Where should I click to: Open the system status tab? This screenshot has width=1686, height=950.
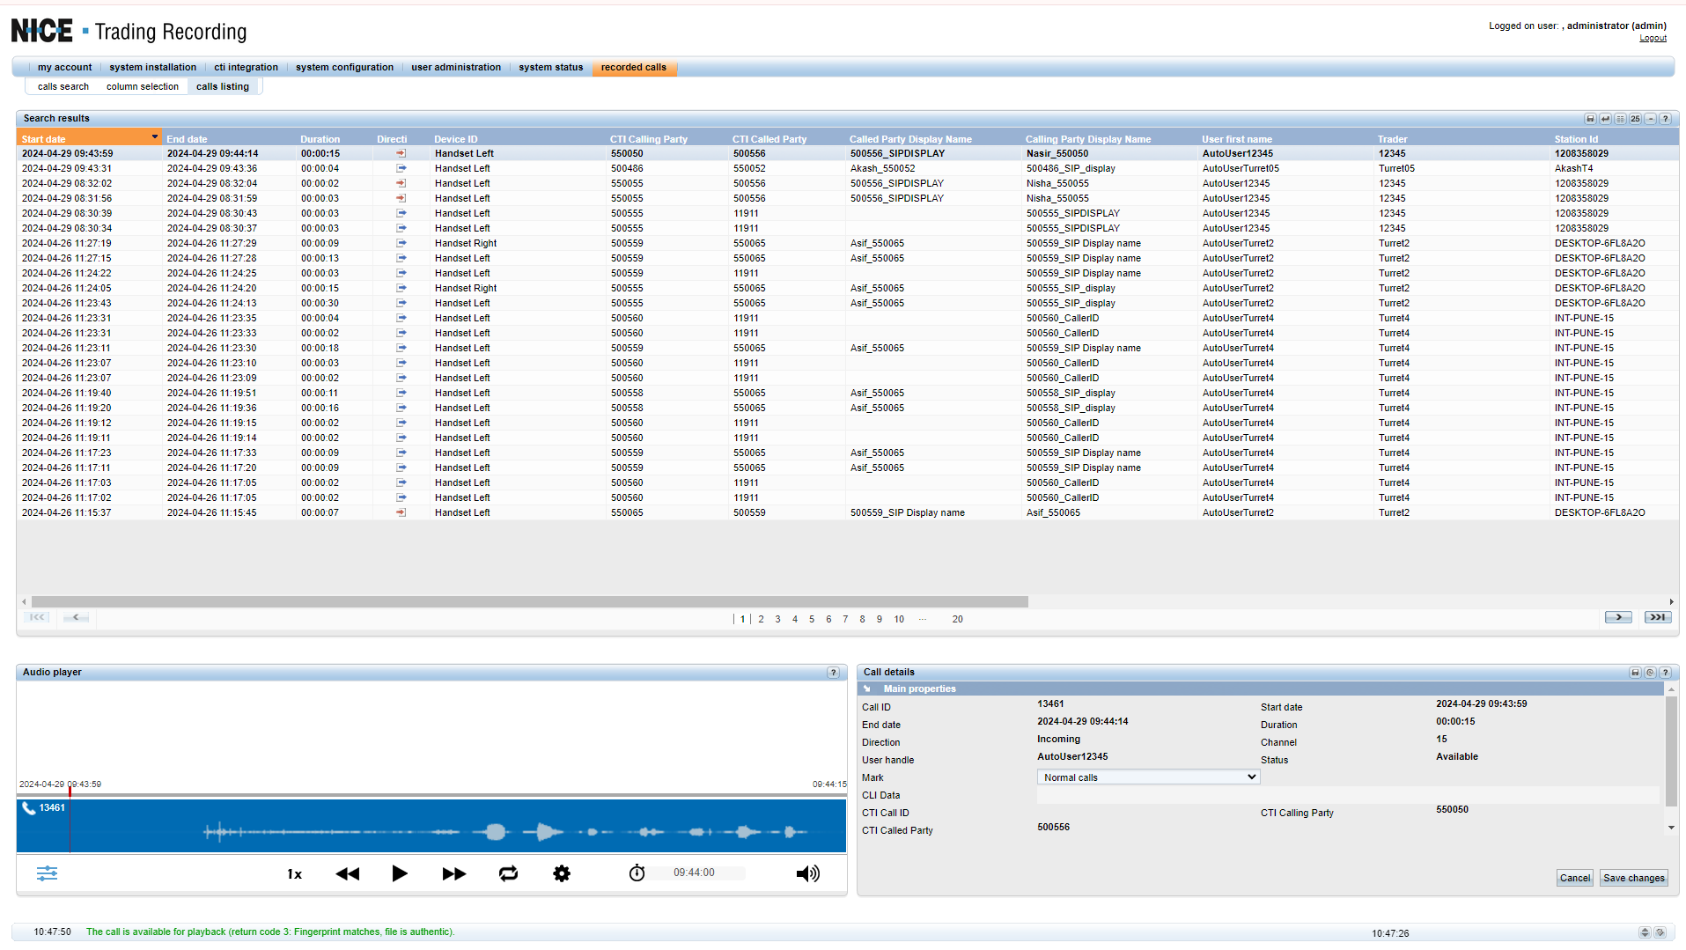(550, 68)
